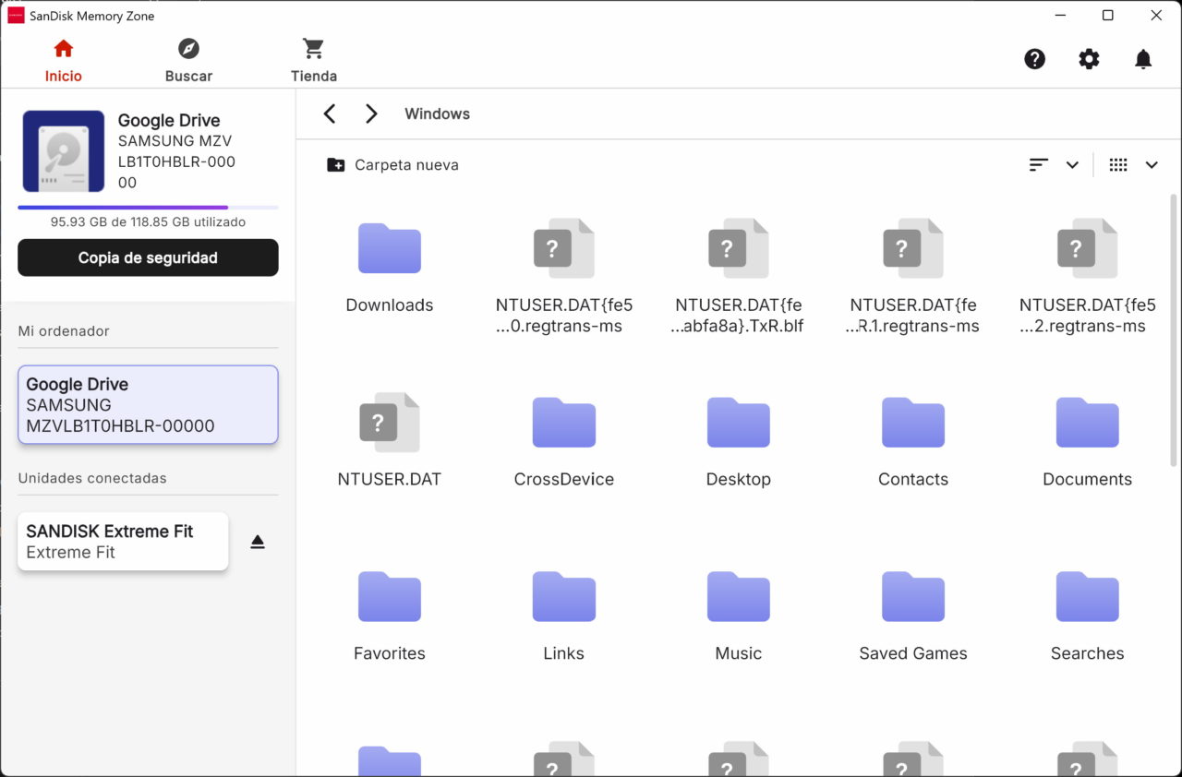1182x777 pixels.
Task: Create a new folder with Carpeta nueva
Action: click(393, 165)
